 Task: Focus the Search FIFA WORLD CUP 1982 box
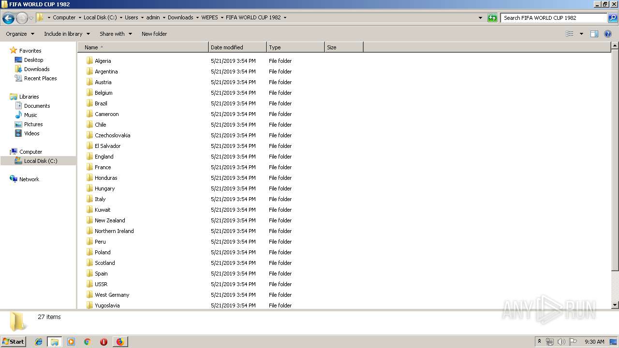[x=554, y=18]
